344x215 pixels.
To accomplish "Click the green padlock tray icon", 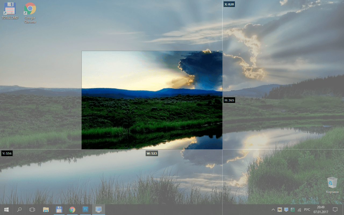I will [293, 210].
